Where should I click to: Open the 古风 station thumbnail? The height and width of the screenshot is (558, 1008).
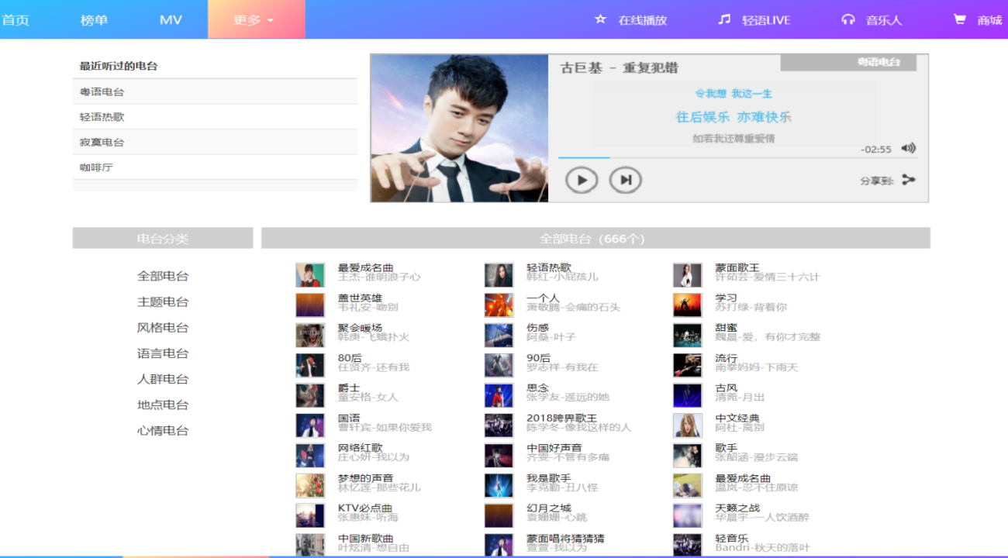pos(687,395)
